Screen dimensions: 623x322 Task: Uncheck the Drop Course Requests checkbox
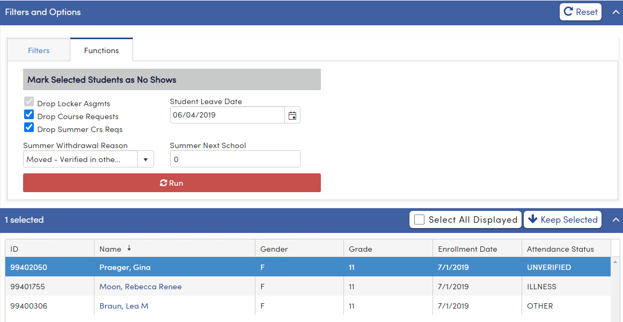point(28,114)
